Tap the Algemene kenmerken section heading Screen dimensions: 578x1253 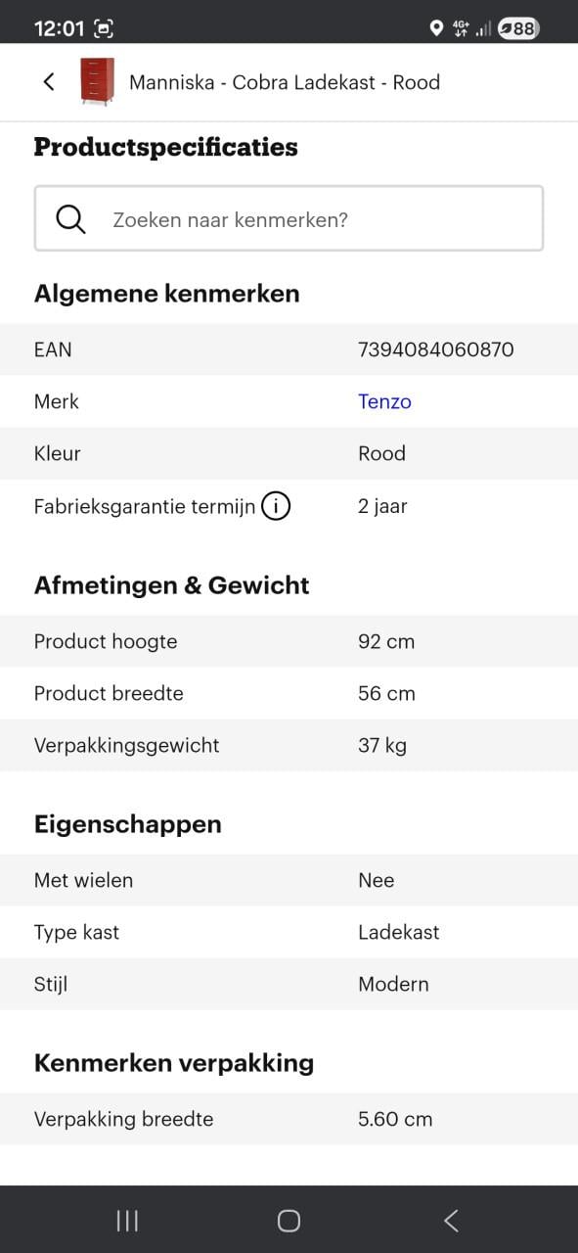coord(167,293)
